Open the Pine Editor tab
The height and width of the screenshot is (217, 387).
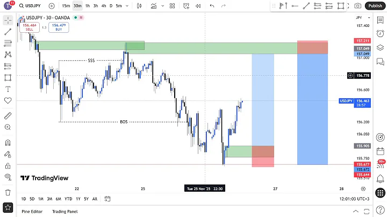click(x=32, y=211)
